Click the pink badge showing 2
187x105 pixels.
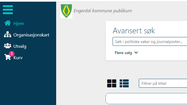coord(12,54)
